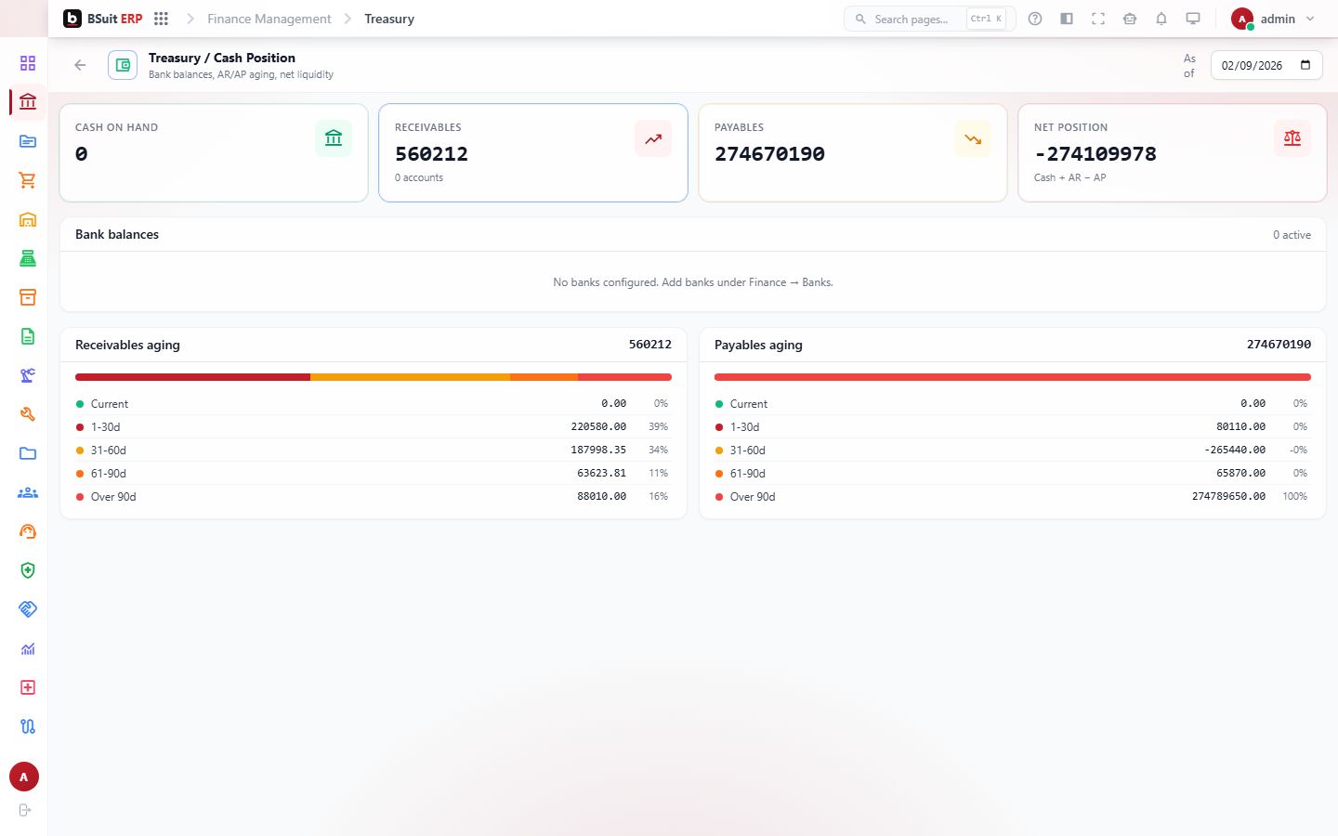1338x836 pixels.
Task: Click the back arrow beside Treasury title
Action: [80, 65]
